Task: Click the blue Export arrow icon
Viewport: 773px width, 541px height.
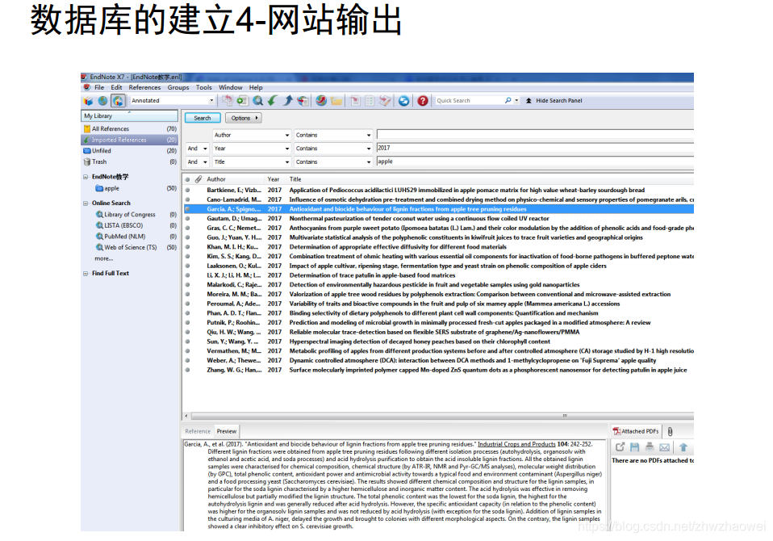Action: 288,101
